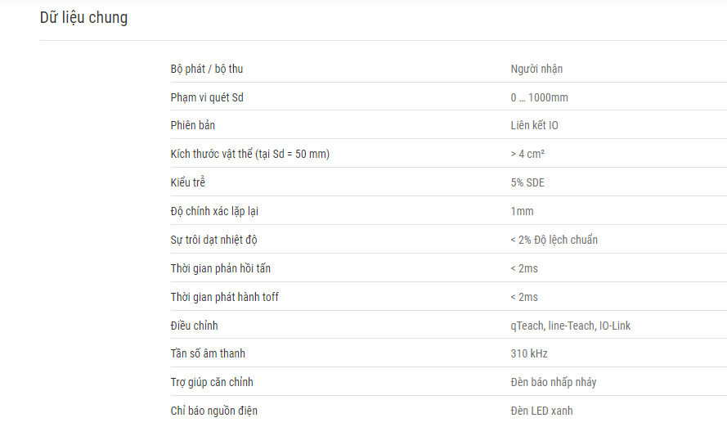
Task: Click the "Sự trôi dạt nhiệt độ" label
Action: click(x=214, y=240)
